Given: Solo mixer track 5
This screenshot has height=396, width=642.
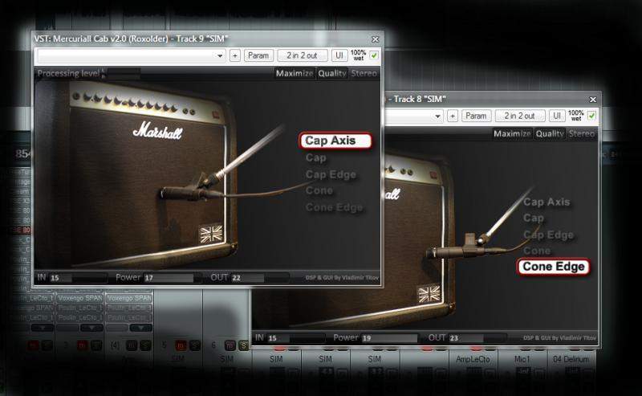Looking at the screenshot, I should coord(194,345).
